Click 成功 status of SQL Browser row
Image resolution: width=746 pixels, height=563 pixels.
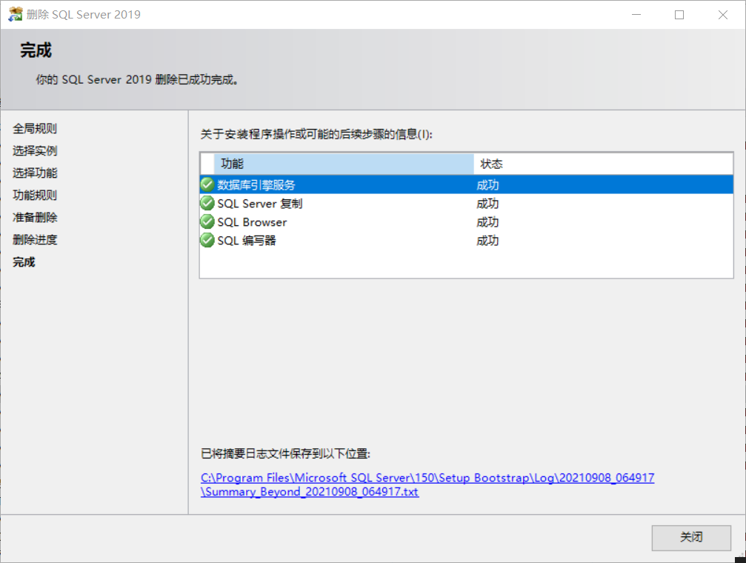click(x=487, y=222)
